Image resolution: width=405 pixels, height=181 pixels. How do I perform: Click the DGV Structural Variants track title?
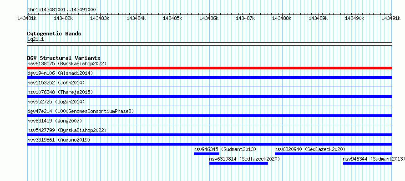[x=64, y=58]
